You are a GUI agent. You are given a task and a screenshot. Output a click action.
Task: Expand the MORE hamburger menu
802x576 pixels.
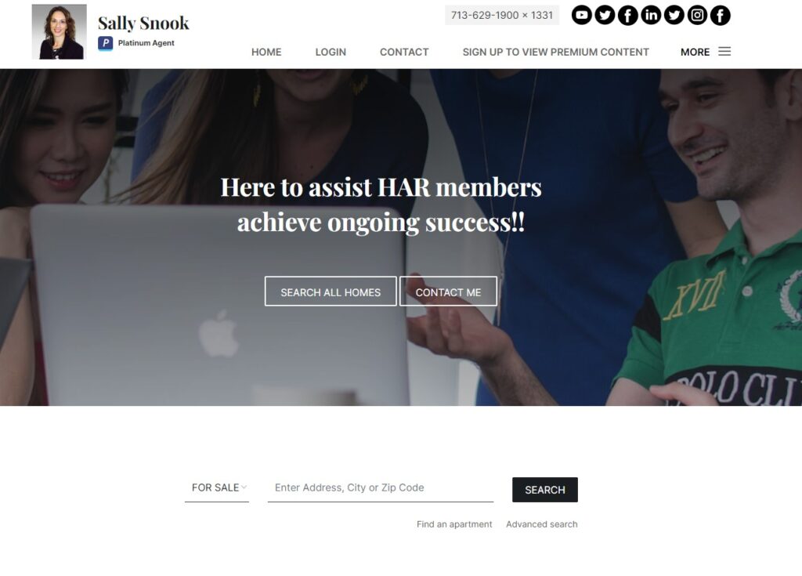coord(706,52)
